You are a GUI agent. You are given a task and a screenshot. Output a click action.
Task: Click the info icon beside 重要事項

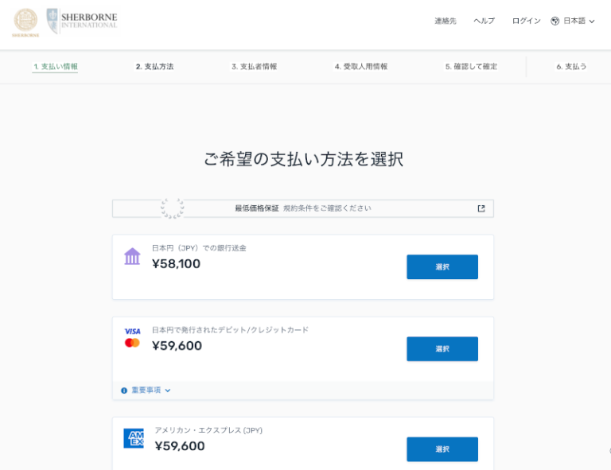pos(124,390)
